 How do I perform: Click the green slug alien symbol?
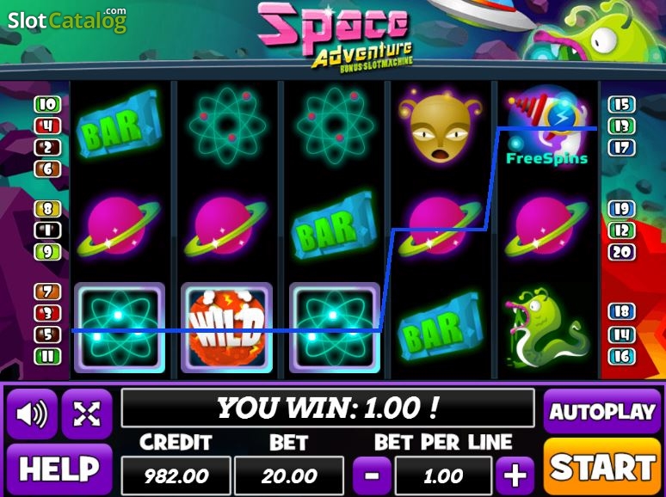point(547,328)
